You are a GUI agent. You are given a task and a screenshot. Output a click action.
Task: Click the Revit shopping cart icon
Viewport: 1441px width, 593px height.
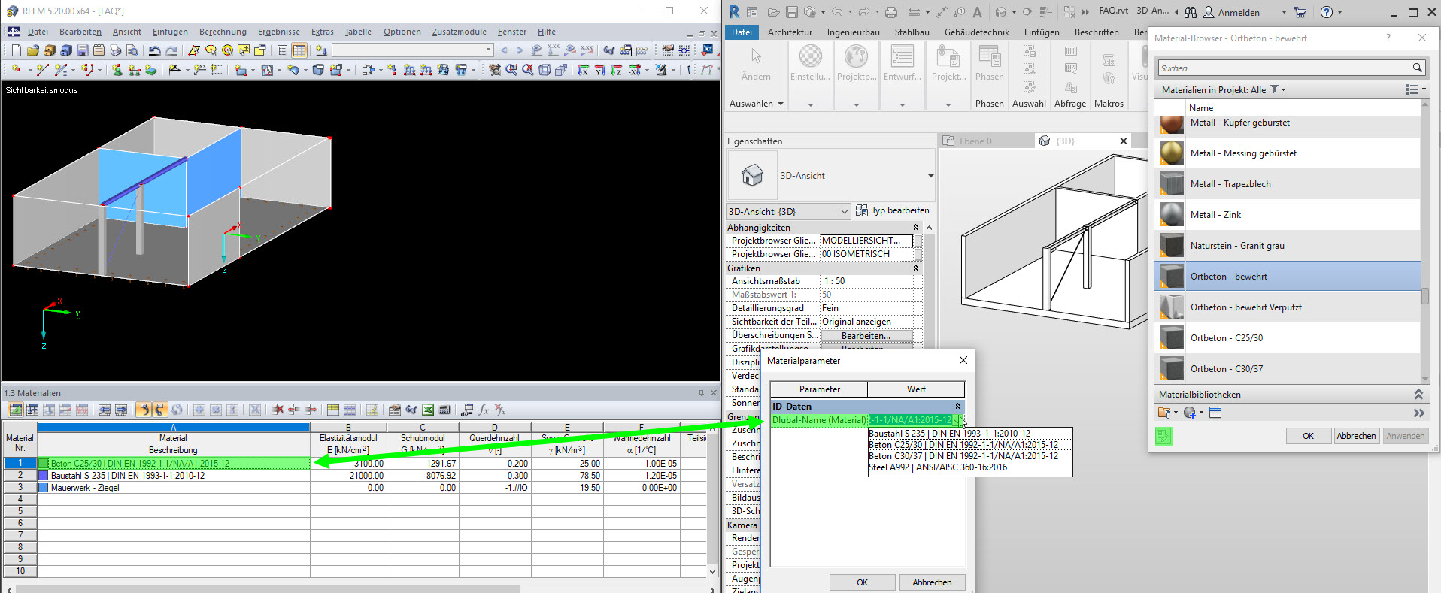coord(1300,12)
